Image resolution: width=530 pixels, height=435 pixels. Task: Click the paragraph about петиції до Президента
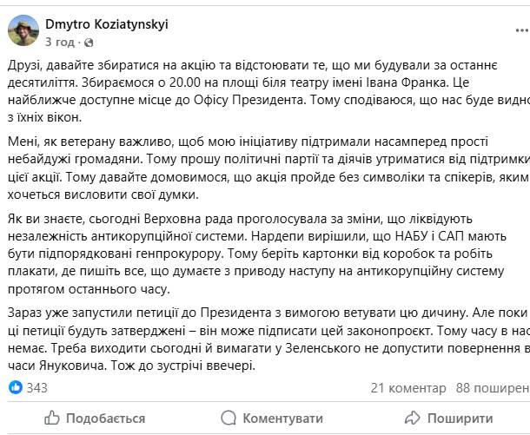click(268, 339)
